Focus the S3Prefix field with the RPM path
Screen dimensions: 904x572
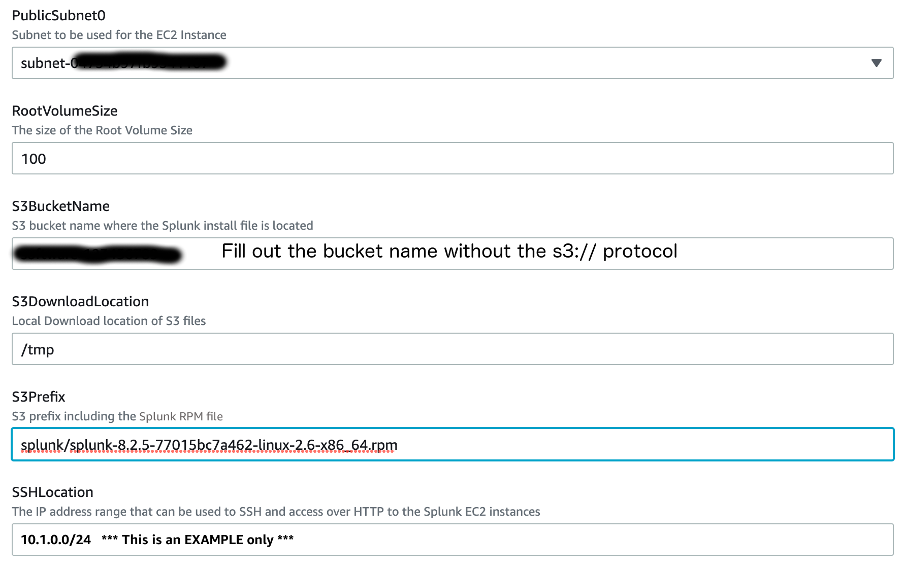click(452, 445)
